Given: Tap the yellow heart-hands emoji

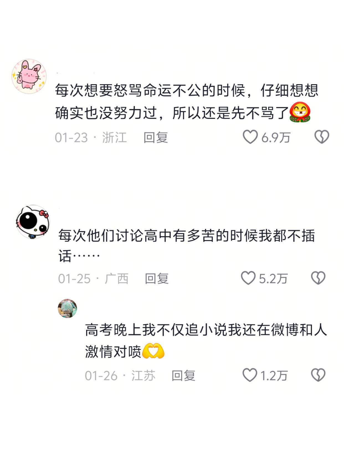Looking at the screenshot, I should pos(153,351).
